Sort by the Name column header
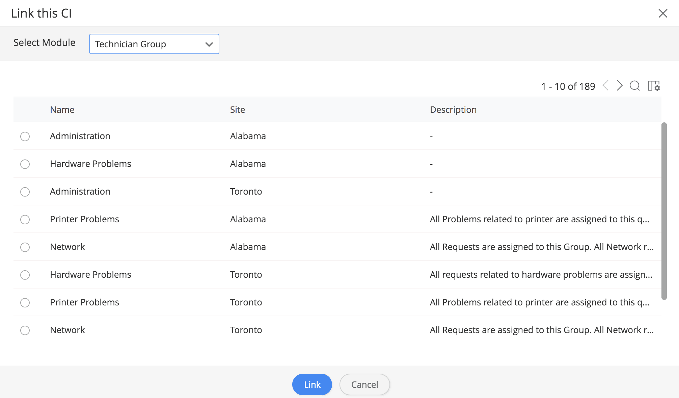The image size is (679, 398). click(62, 110)
